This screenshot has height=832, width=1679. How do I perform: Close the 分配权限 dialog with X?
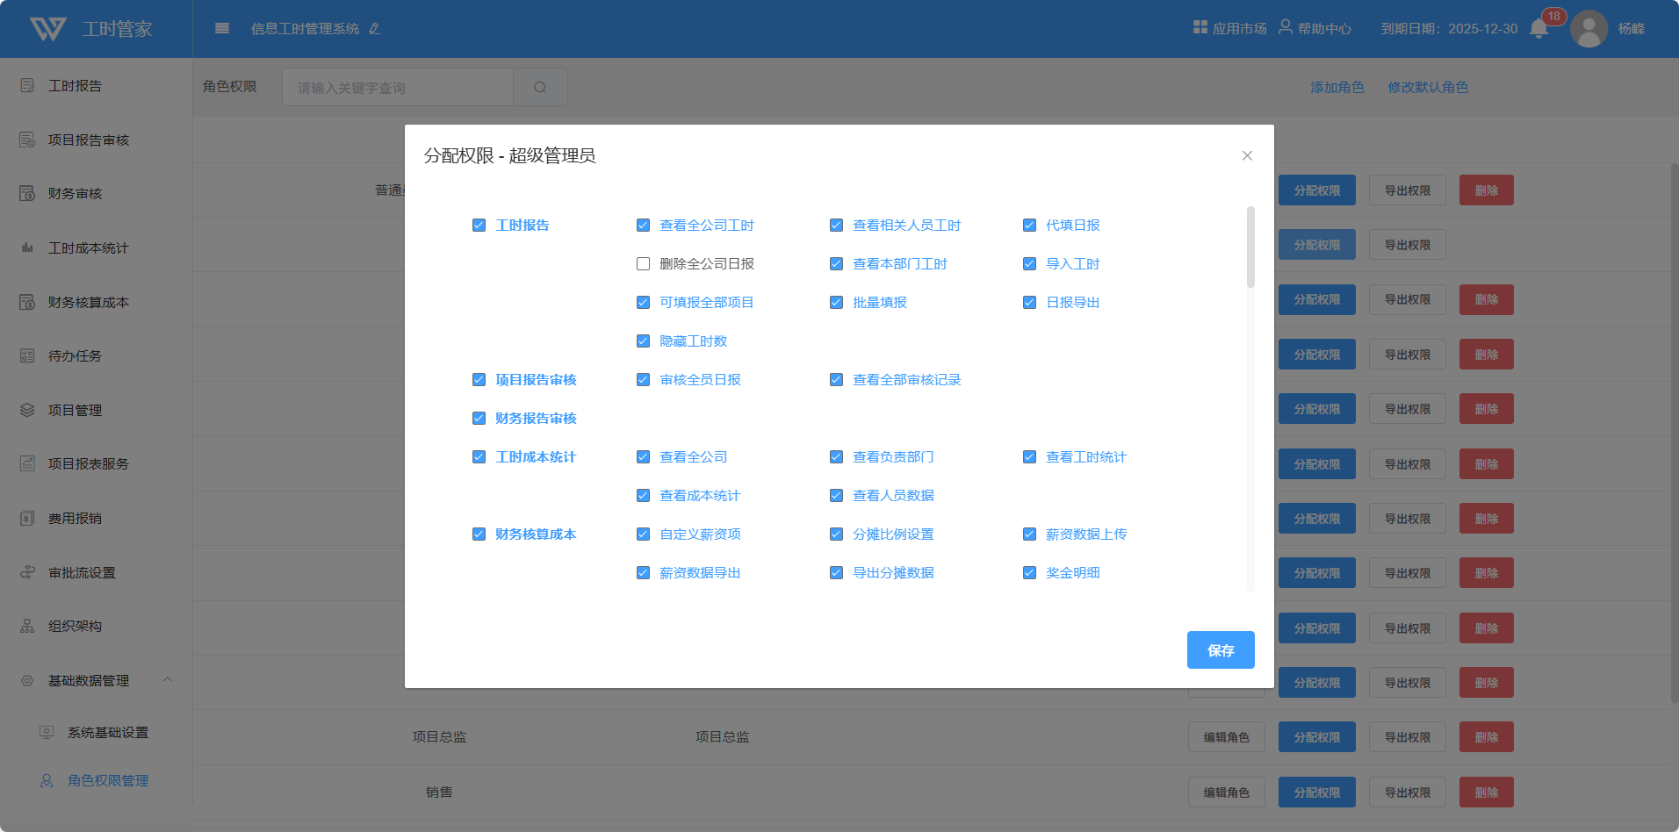[x=1246, y=155]
